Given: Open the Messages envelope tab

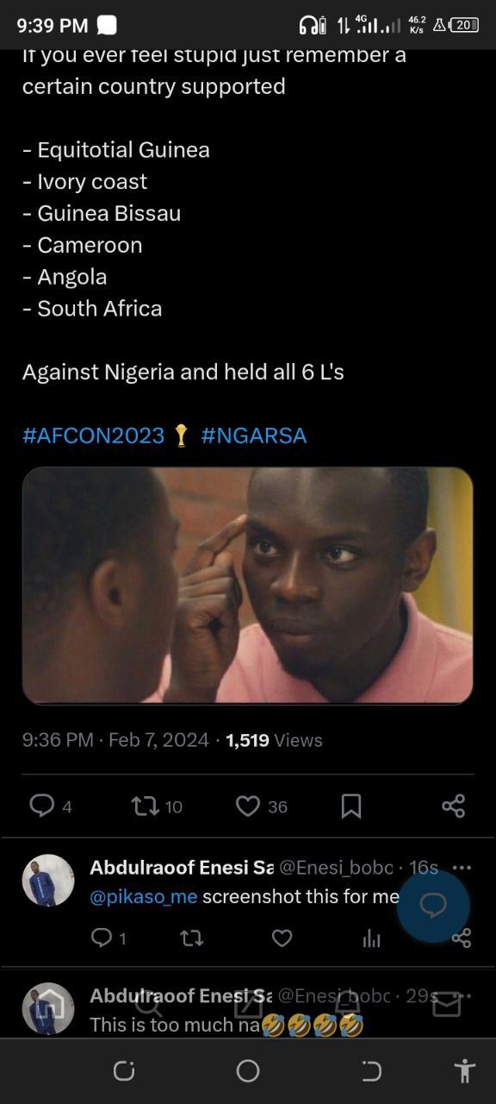Looking at the screenshot, I should [446, 1004].
